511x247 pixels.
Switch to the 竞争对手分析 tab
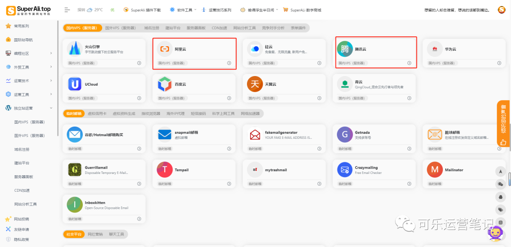(273, 28)
